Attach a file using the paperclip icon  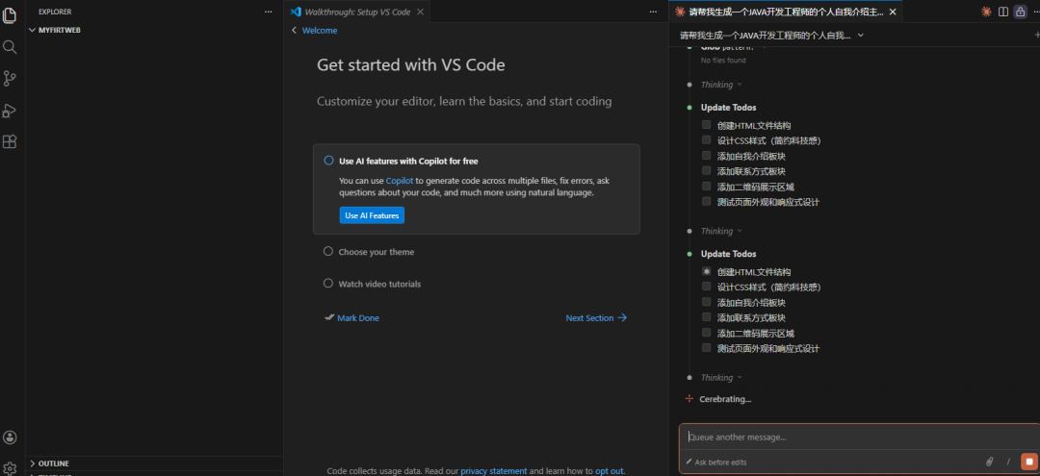coord(990,462)
